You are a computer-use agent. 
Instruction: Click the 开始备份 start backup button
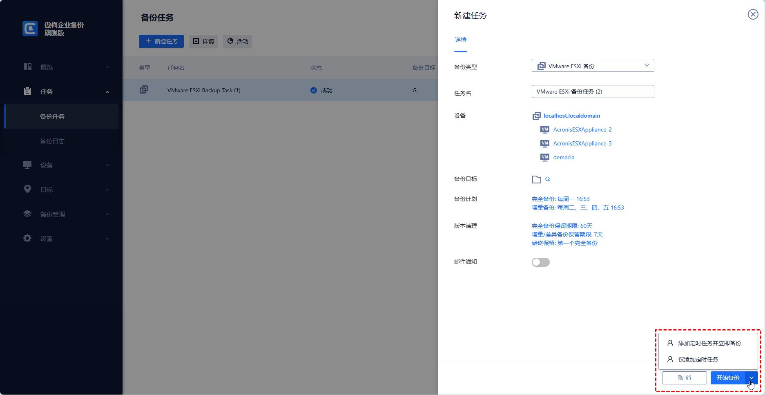[x=728, y=378]
